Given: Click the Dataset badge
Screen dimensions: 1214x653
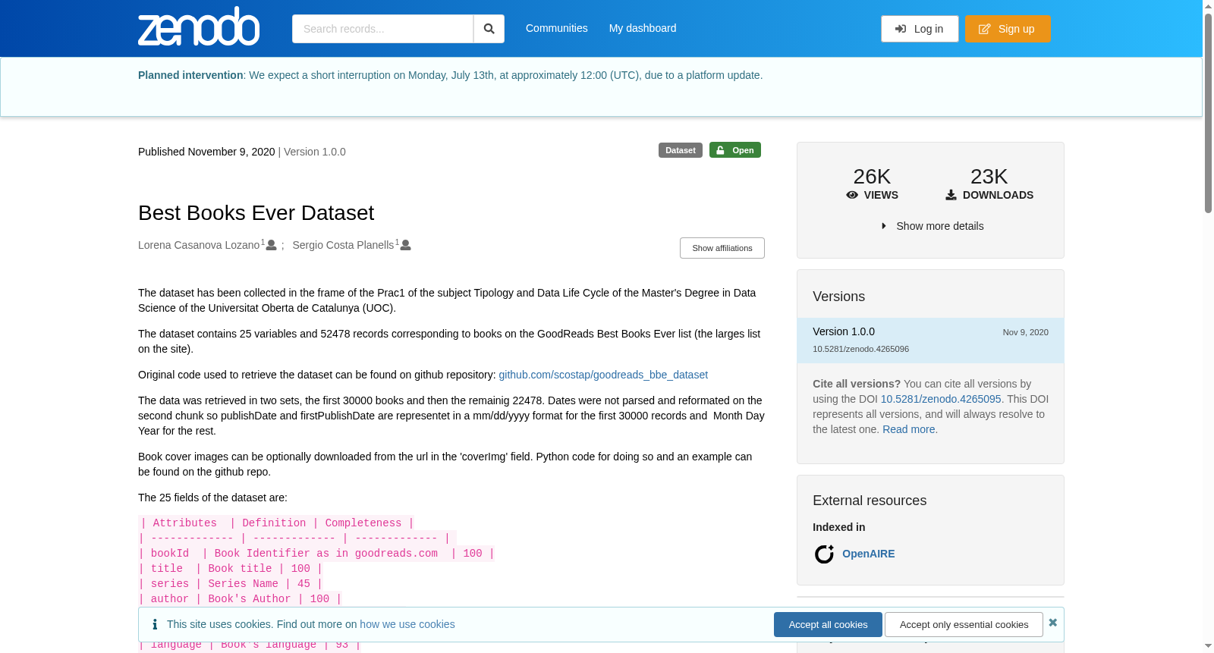Looking at the screenshot, I should [681, 150].
